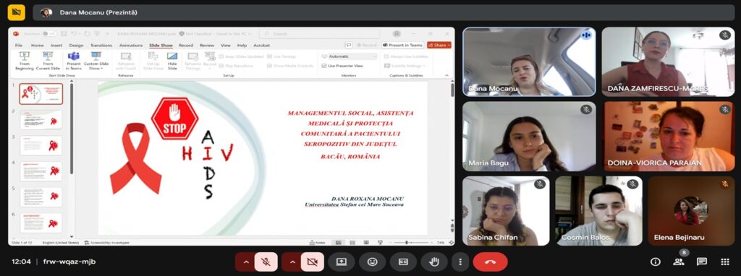Open the Review tab

coord(206,46)
